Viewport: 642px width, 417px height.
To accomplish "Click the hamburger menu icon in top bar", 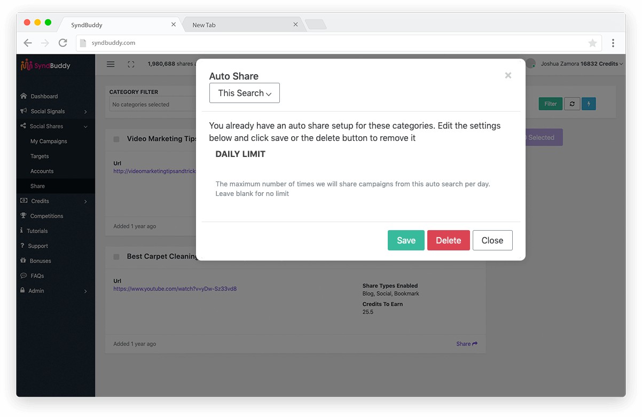I will [111, 64].
